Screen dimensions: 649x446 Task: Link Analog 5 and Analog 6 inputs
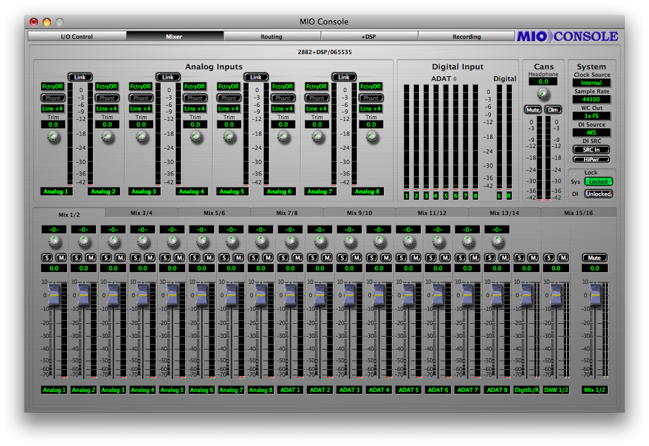coord(256,77)
